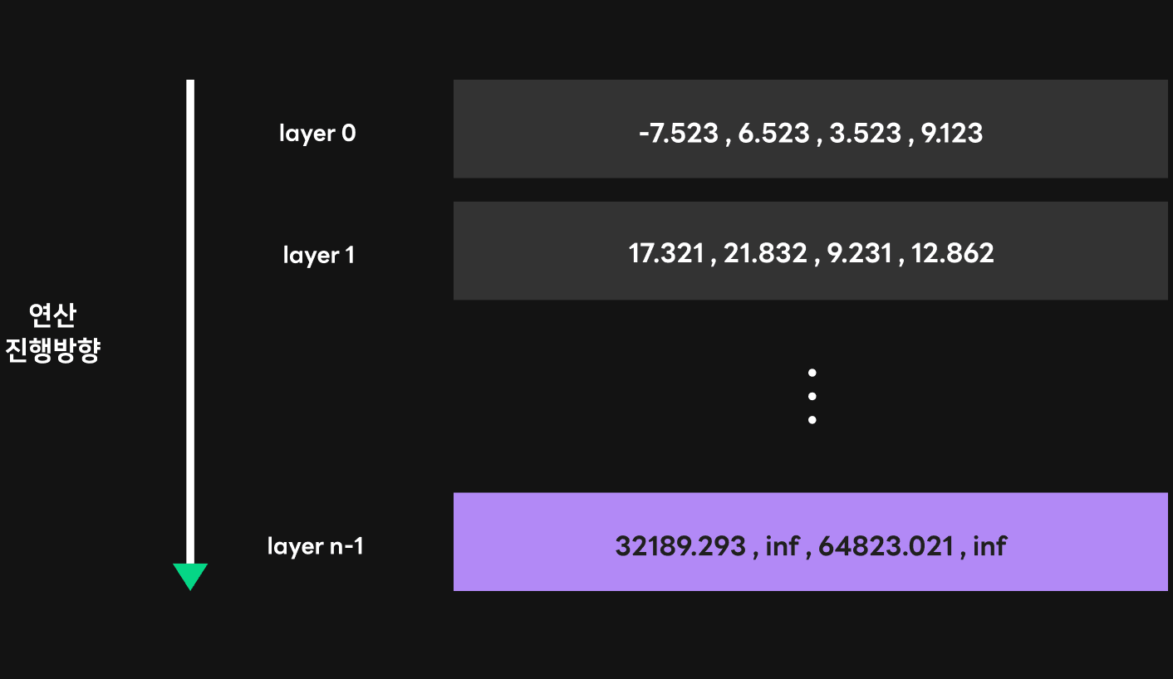Select the layer 1 label
This screenshot has width=1173, height=679.
coord(319,255)
